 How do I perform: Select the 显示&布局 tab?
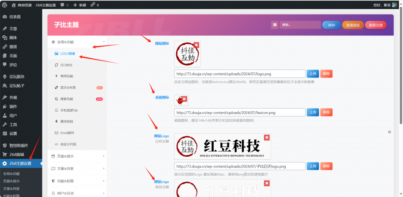click(77, 88)
